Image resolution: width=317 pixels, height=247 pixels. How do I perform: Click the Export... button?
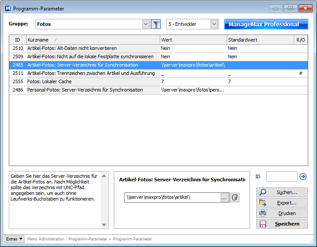click(282, 203)
